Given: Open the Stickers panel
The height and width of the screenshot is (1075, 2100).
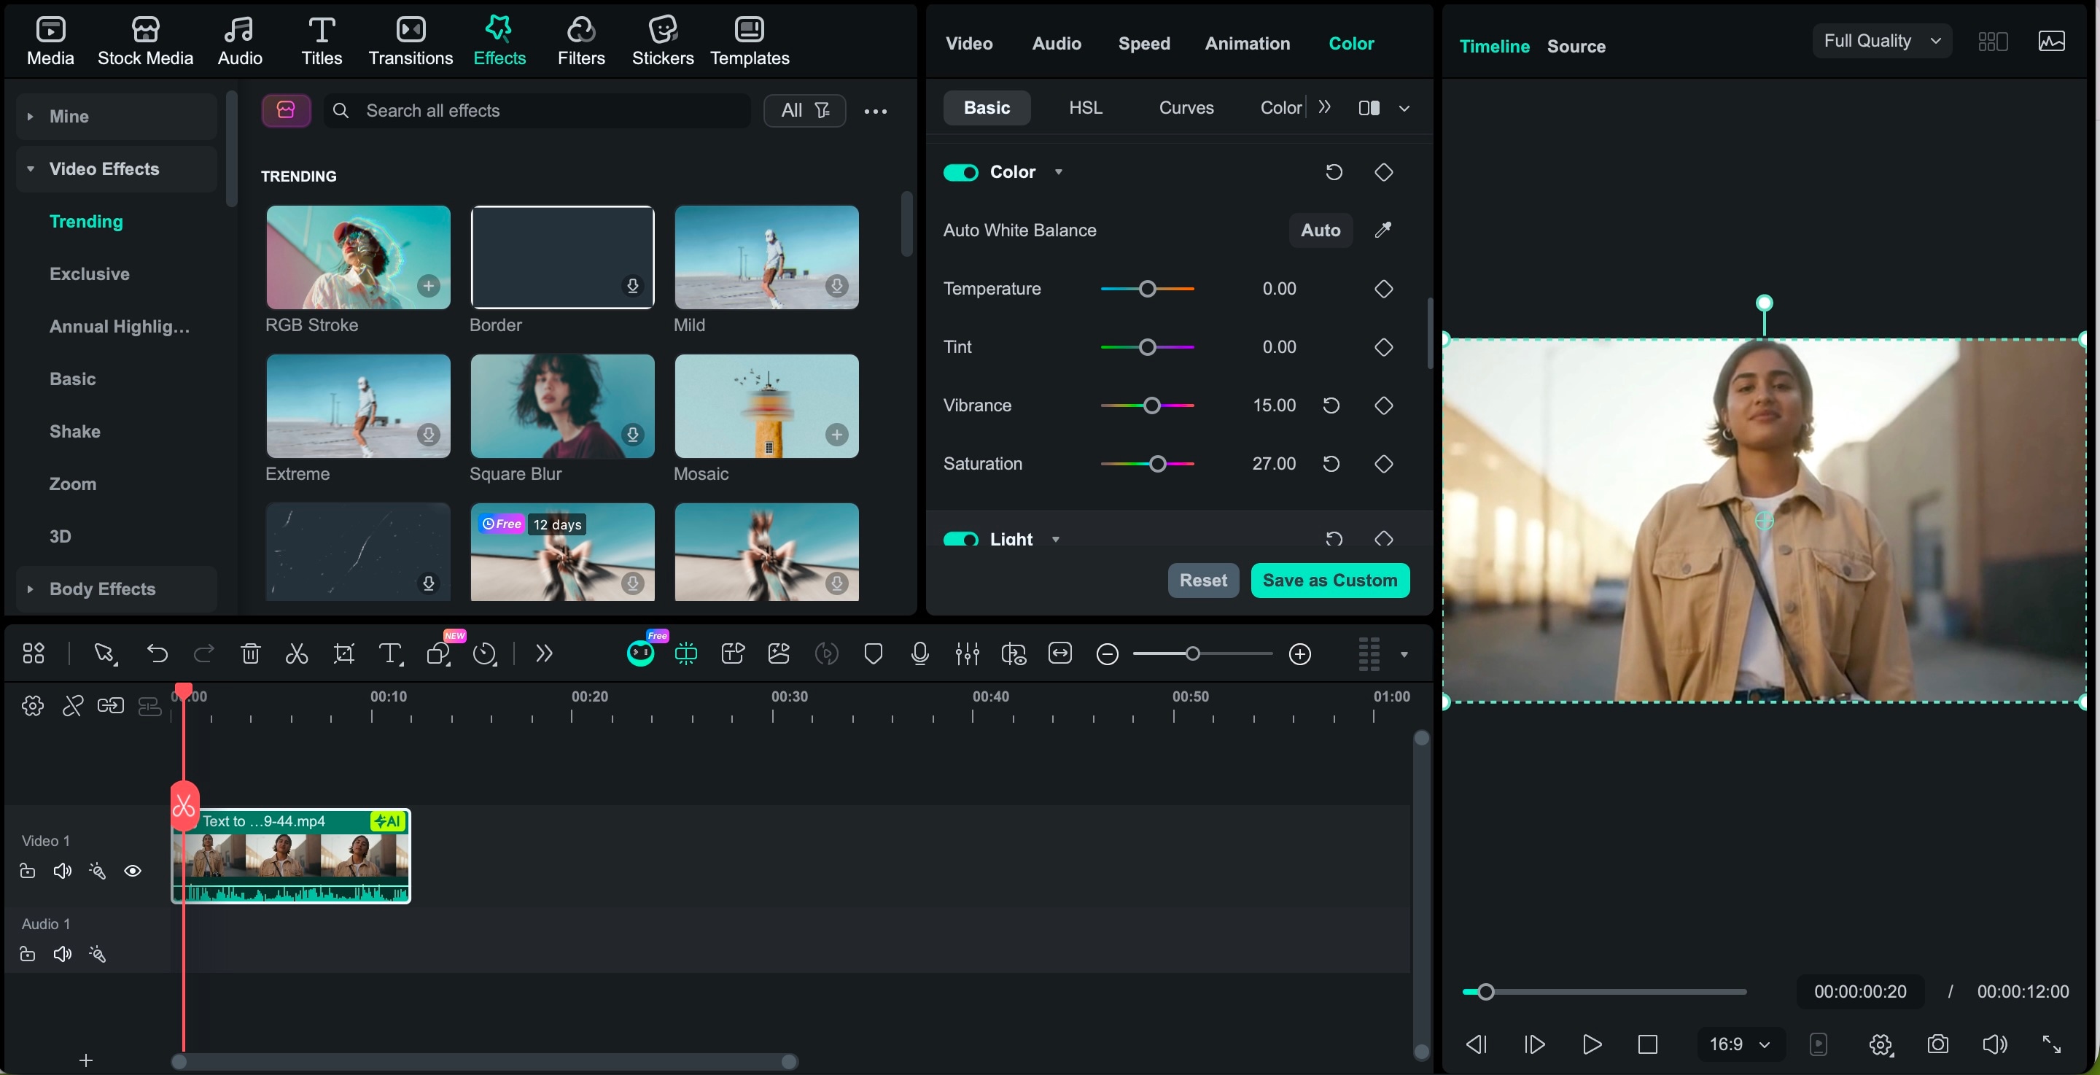Looking at the screenshot, I should point(663,40).
